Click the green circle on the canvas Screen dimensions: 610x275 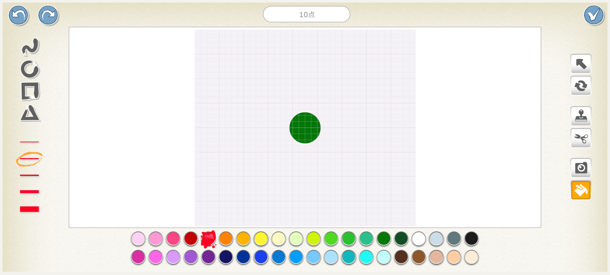point(305,128)
